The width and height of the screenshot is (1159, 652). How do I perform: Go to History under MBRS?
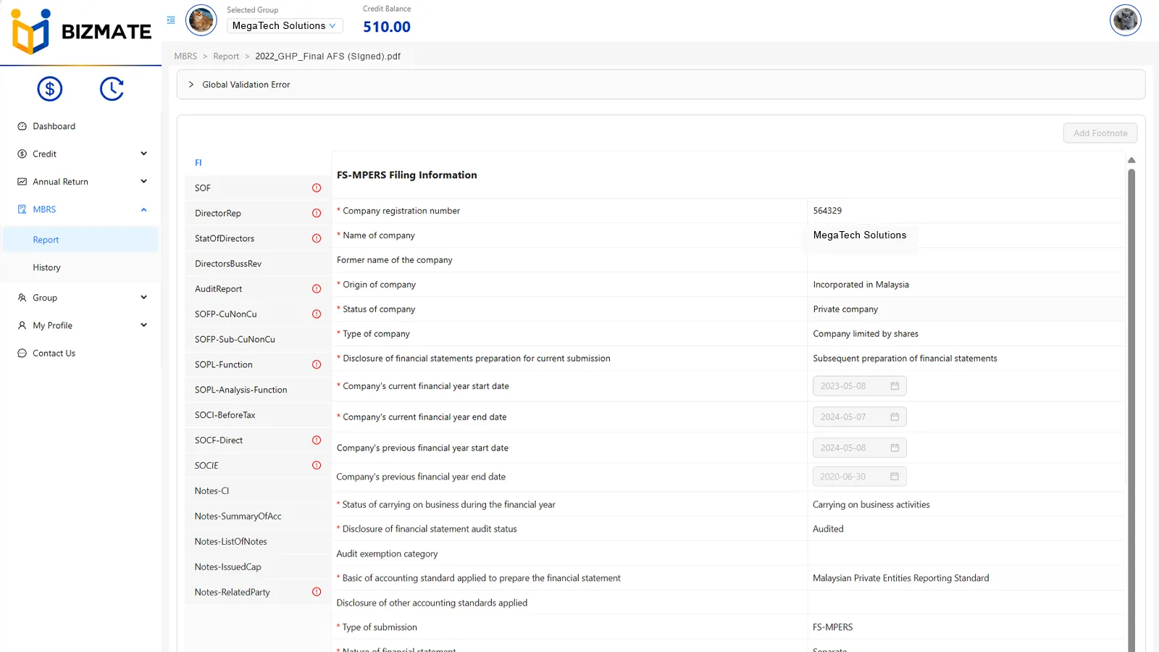point(47,267)
